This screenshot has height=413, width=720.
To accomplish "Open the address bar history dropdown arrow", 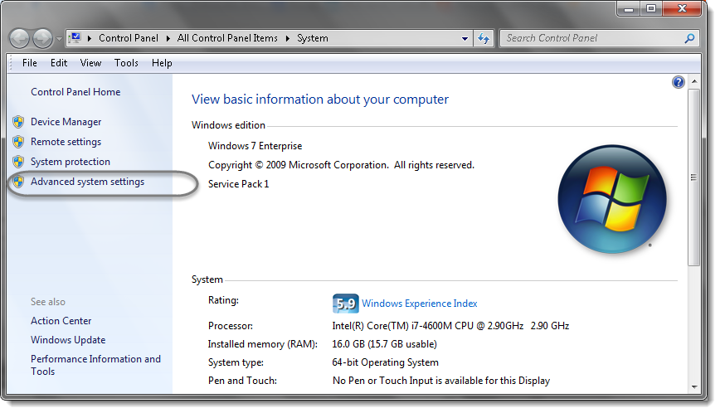I will pyautogui.click(x=465, y=38).
